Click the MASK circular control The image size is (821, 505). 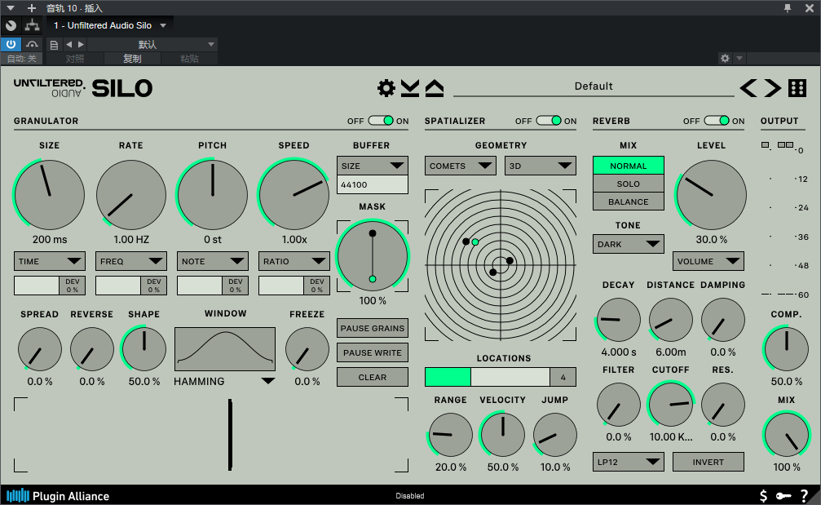pyautogui.click(x=373, y=255)
